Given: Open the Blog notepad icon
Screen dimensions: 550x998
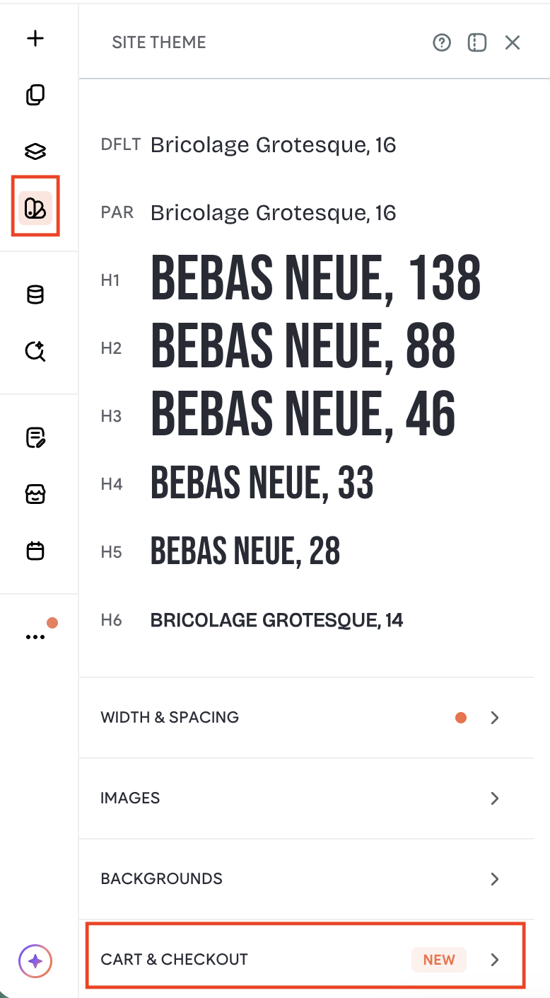Looking at the screenshot, I should pyautogui.click(x=35, y=438).
